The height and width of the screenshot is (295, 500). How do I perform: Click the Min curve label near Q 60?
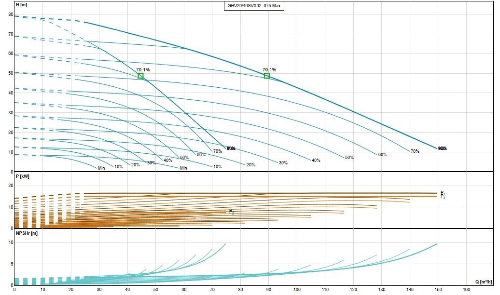(183, 168)
